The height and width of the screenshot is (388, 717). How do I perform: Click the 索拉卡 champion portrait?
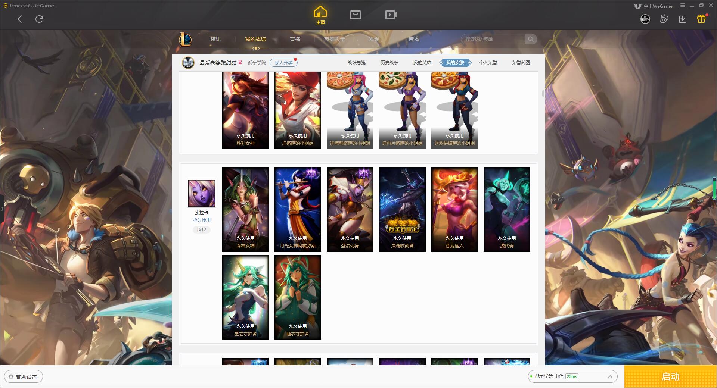pyautogui.click(x=202, y=193)
